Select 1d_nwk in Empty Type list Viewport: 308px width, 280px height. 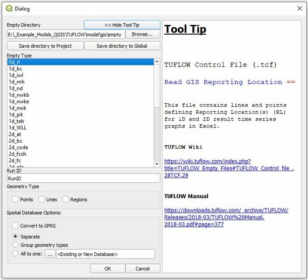[x=19, y=108]
